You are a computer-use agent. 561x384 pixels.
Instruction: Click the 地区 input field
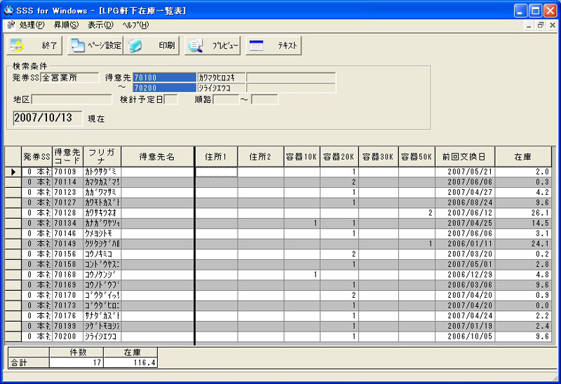(x=71, y=100)
